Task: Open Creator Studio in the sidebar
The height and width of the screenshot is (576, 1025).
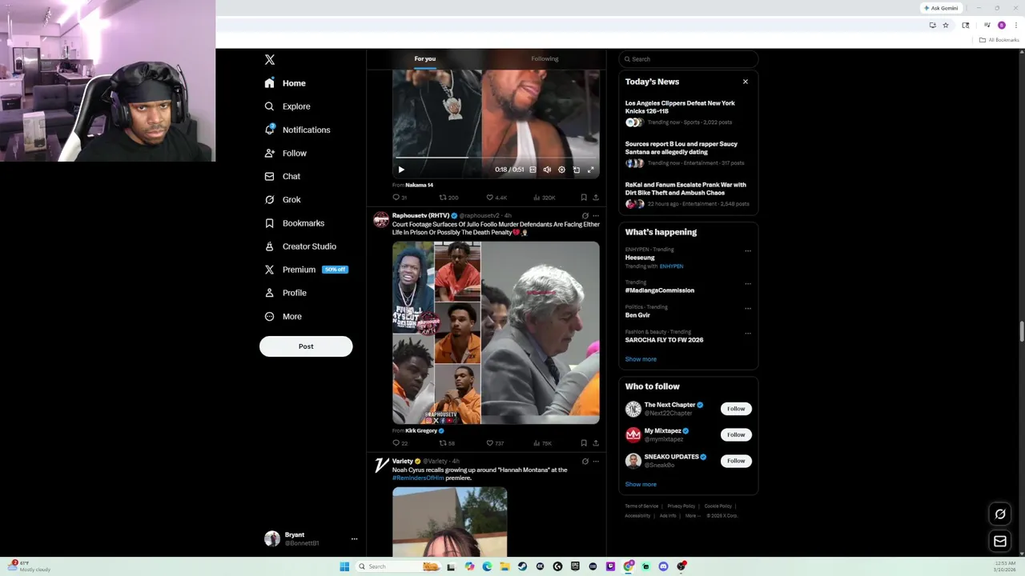Action: [x=300, y=246]
